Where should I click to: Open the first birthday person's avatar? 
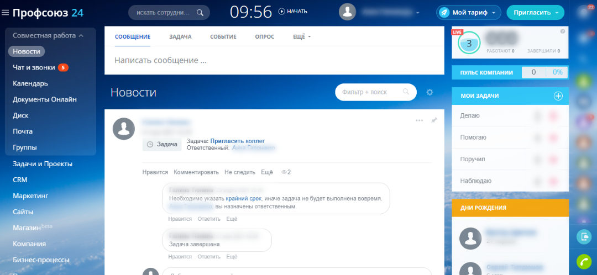[x=470, y=239]
